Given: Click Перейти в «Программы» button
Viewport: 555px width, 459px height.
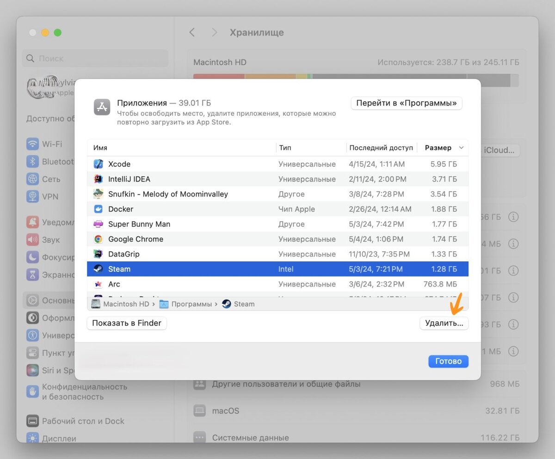Looking at the screenshot, I should tap(407, 103).
